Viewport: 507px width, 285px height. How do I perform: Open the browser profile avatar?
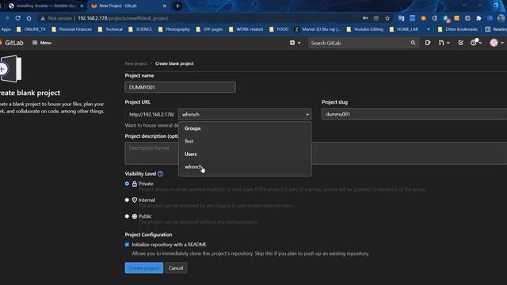click(x=501, y=18)
